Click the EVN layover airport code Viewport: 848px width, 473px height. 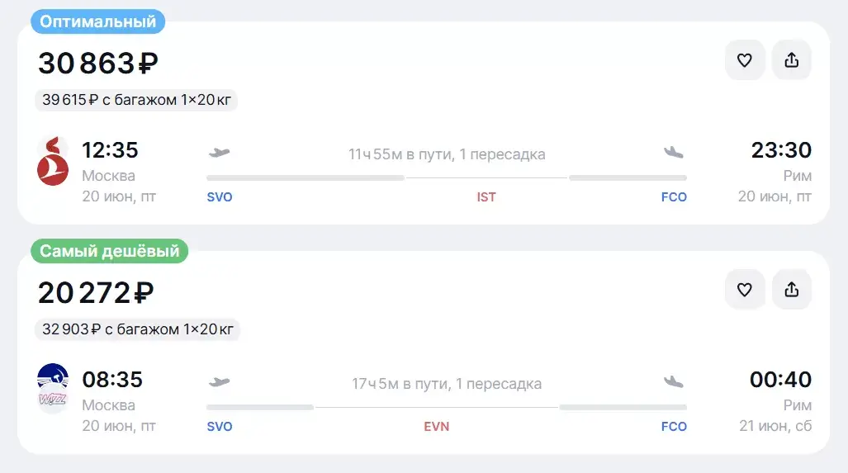point(437,427)
